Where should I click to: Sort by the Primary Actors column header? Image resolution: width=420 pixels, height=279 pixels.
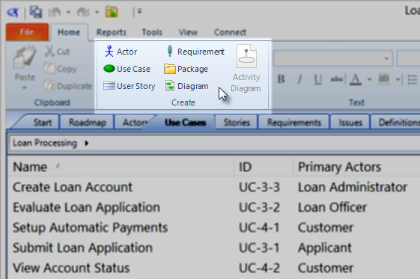(357, 167)
